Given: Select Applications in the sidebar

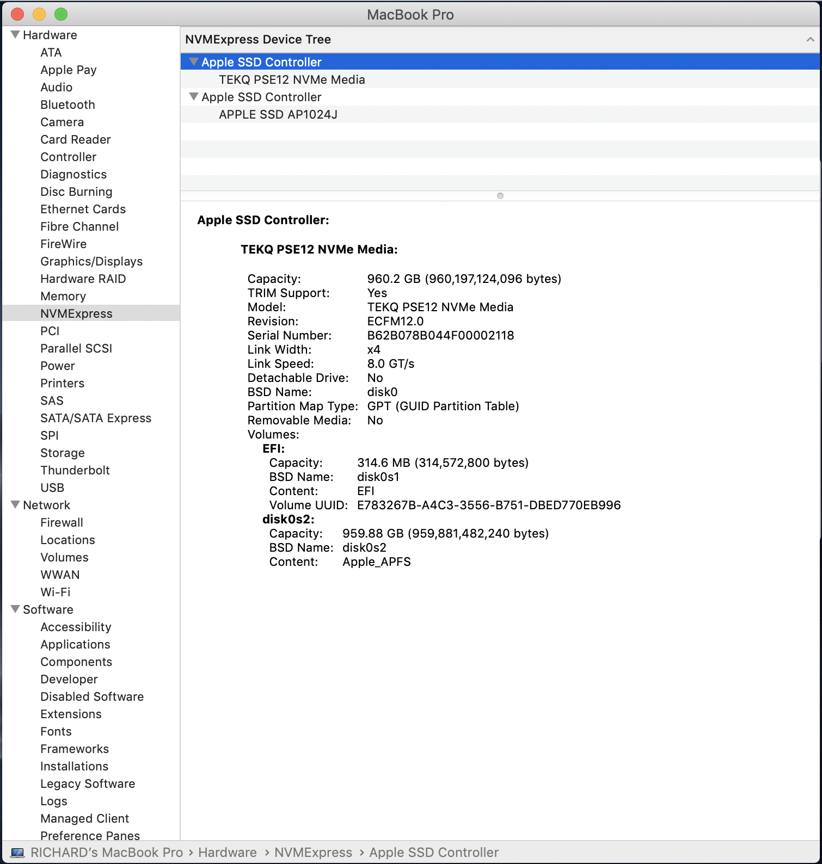Looking at the screenshot, I should [76, 644].
